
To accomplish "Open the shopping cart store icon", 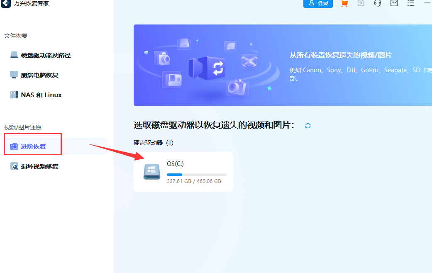I will pos(344,4).
